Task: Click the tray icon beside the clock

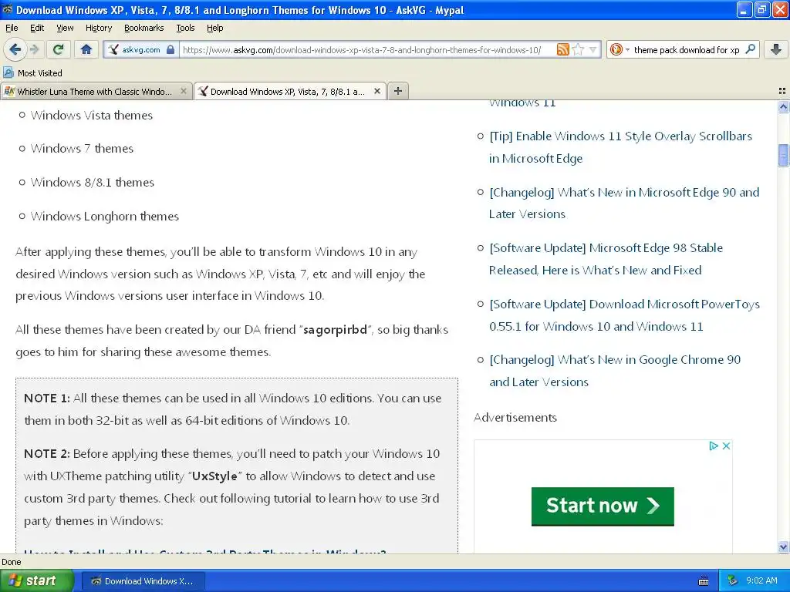Action: (x=732, y=580)
